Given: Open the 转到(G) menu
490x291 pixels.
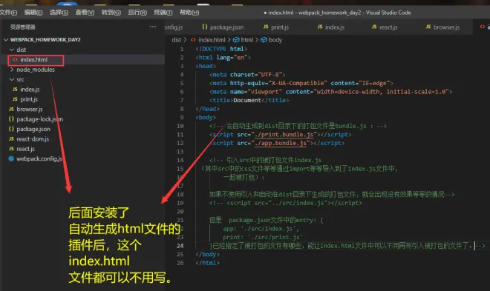Looking at the screenshot, I should coord(111,13).
